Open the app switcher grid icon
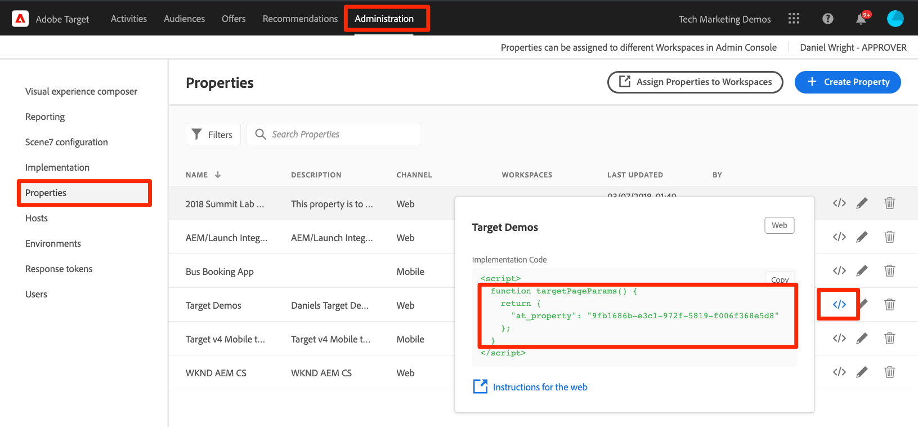 [x=794, y=19]
